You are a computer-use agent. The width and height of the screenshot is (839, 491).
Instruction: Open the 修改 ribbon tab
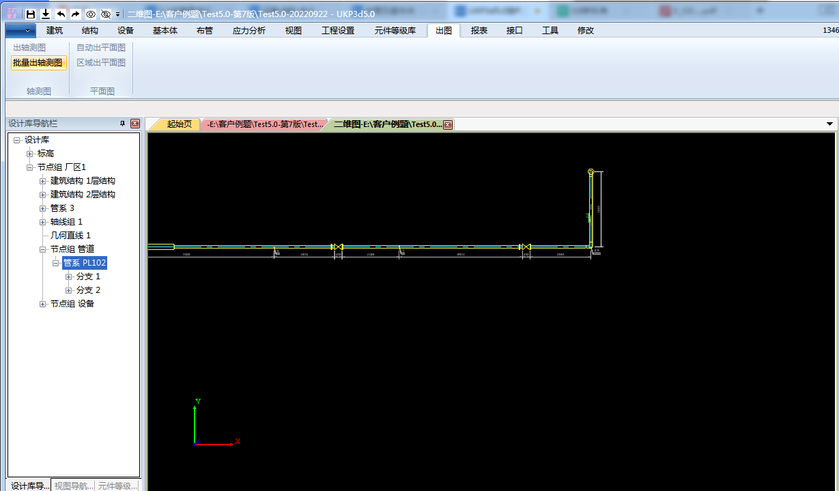pos(586,30)
